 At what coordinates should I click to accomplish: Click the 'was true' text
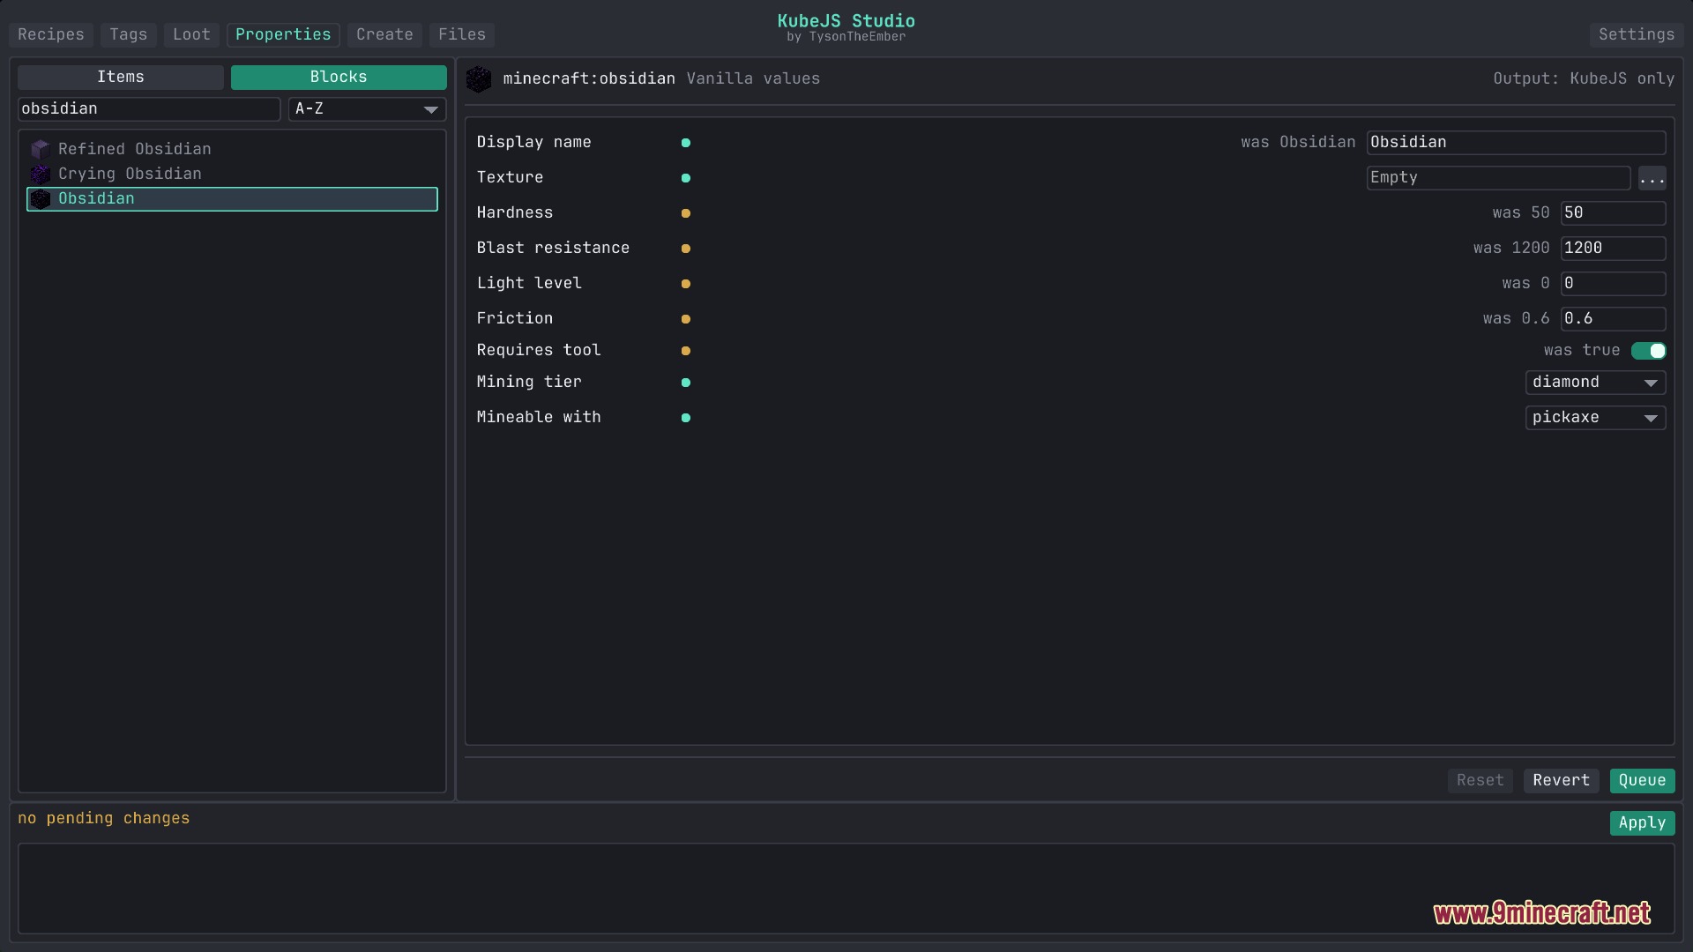tap(1582, 350)
